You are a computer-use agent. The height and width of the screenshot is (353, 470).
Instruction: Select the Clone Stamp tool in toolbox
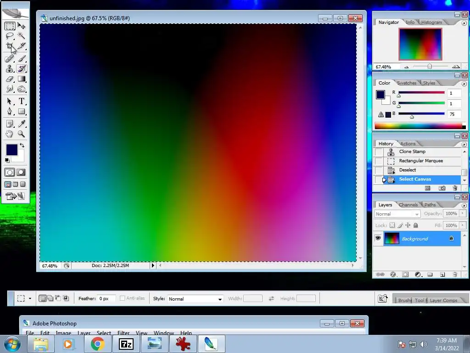coord(10,69)
